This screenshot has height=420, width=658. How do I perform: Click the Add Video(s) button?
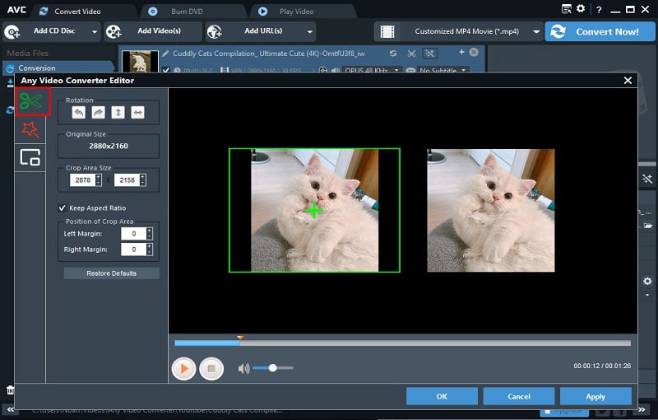[x=153, y=31]
